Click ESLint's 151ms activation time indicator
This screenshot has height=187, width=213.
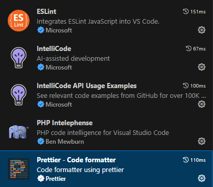coord(194,12)
